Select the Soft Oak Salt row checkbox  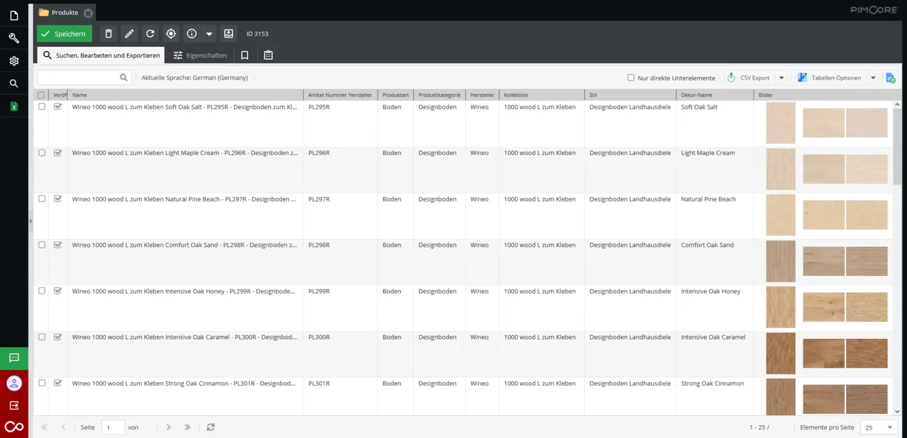click(x=42, y=107)
